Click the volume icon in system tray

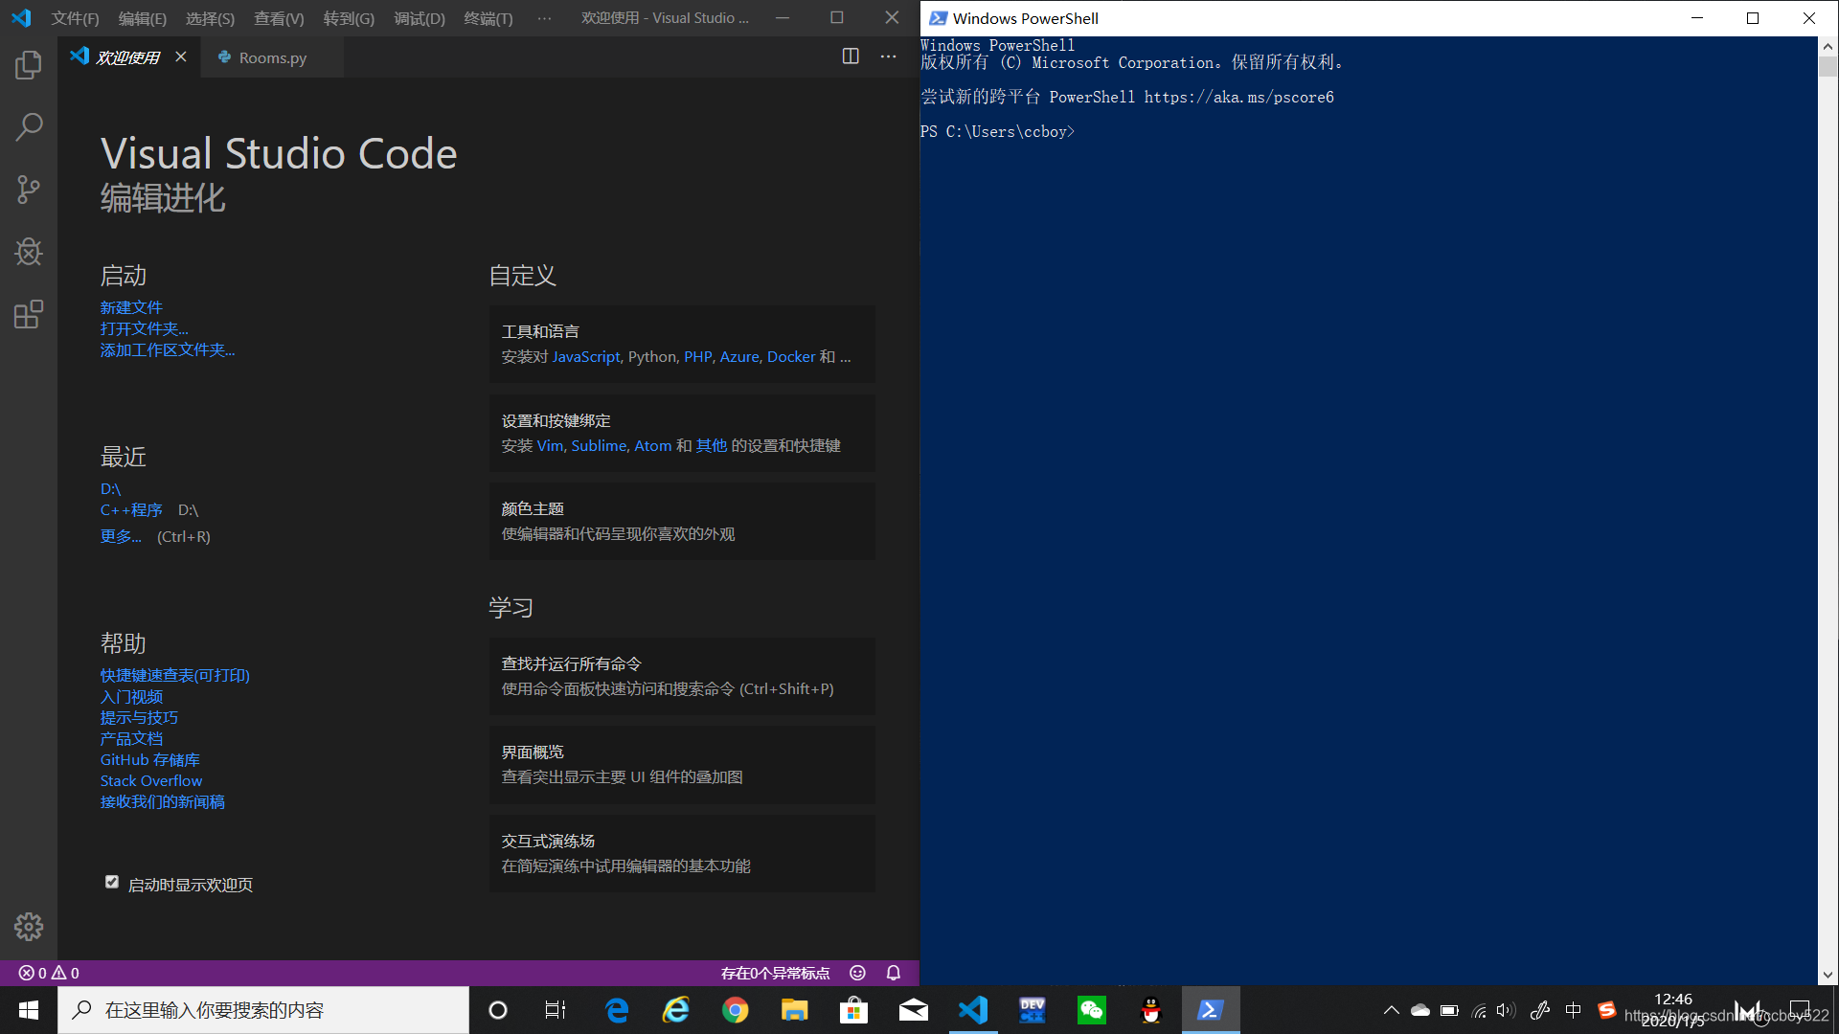[x=1506, y=1010]
